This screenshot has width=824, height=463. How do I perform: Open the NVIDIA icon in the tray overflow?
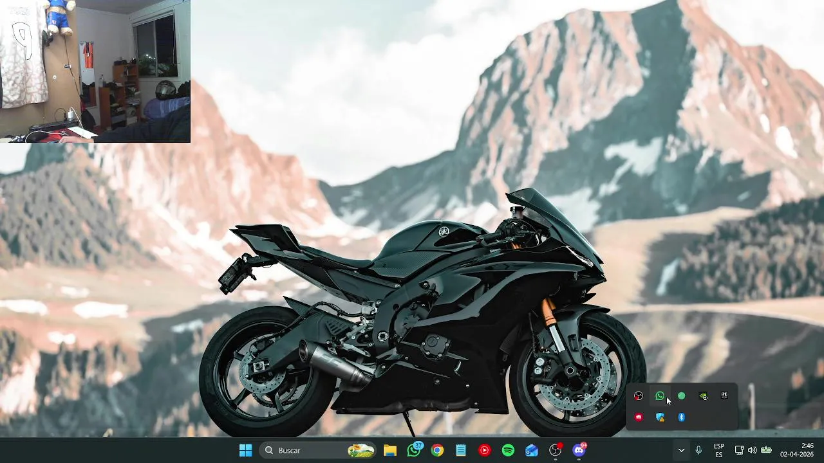(703, 396)
